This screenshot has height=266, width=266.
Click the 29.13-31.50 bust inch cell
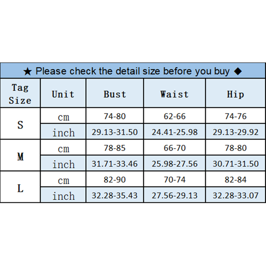[115, 132]
